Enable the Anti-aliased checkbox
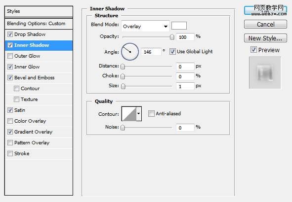Viewport: 292px width, 202px height. click(151, 113)
